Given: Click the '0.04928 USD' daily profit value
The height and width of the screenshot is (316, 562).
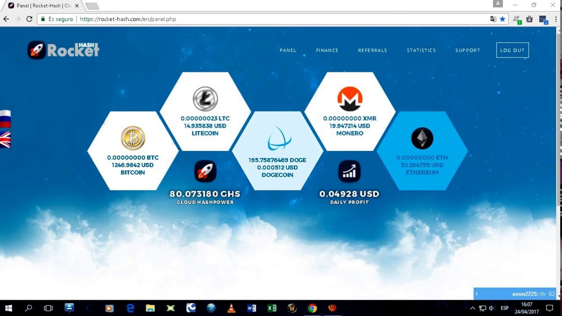Looking at the screenshot, I should [x=349, y=194].
